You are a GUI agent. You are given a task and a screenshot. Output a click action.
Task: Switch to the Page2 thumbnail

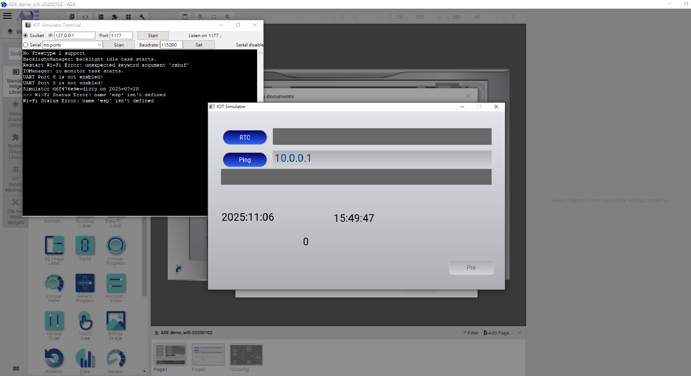(208, 355)
